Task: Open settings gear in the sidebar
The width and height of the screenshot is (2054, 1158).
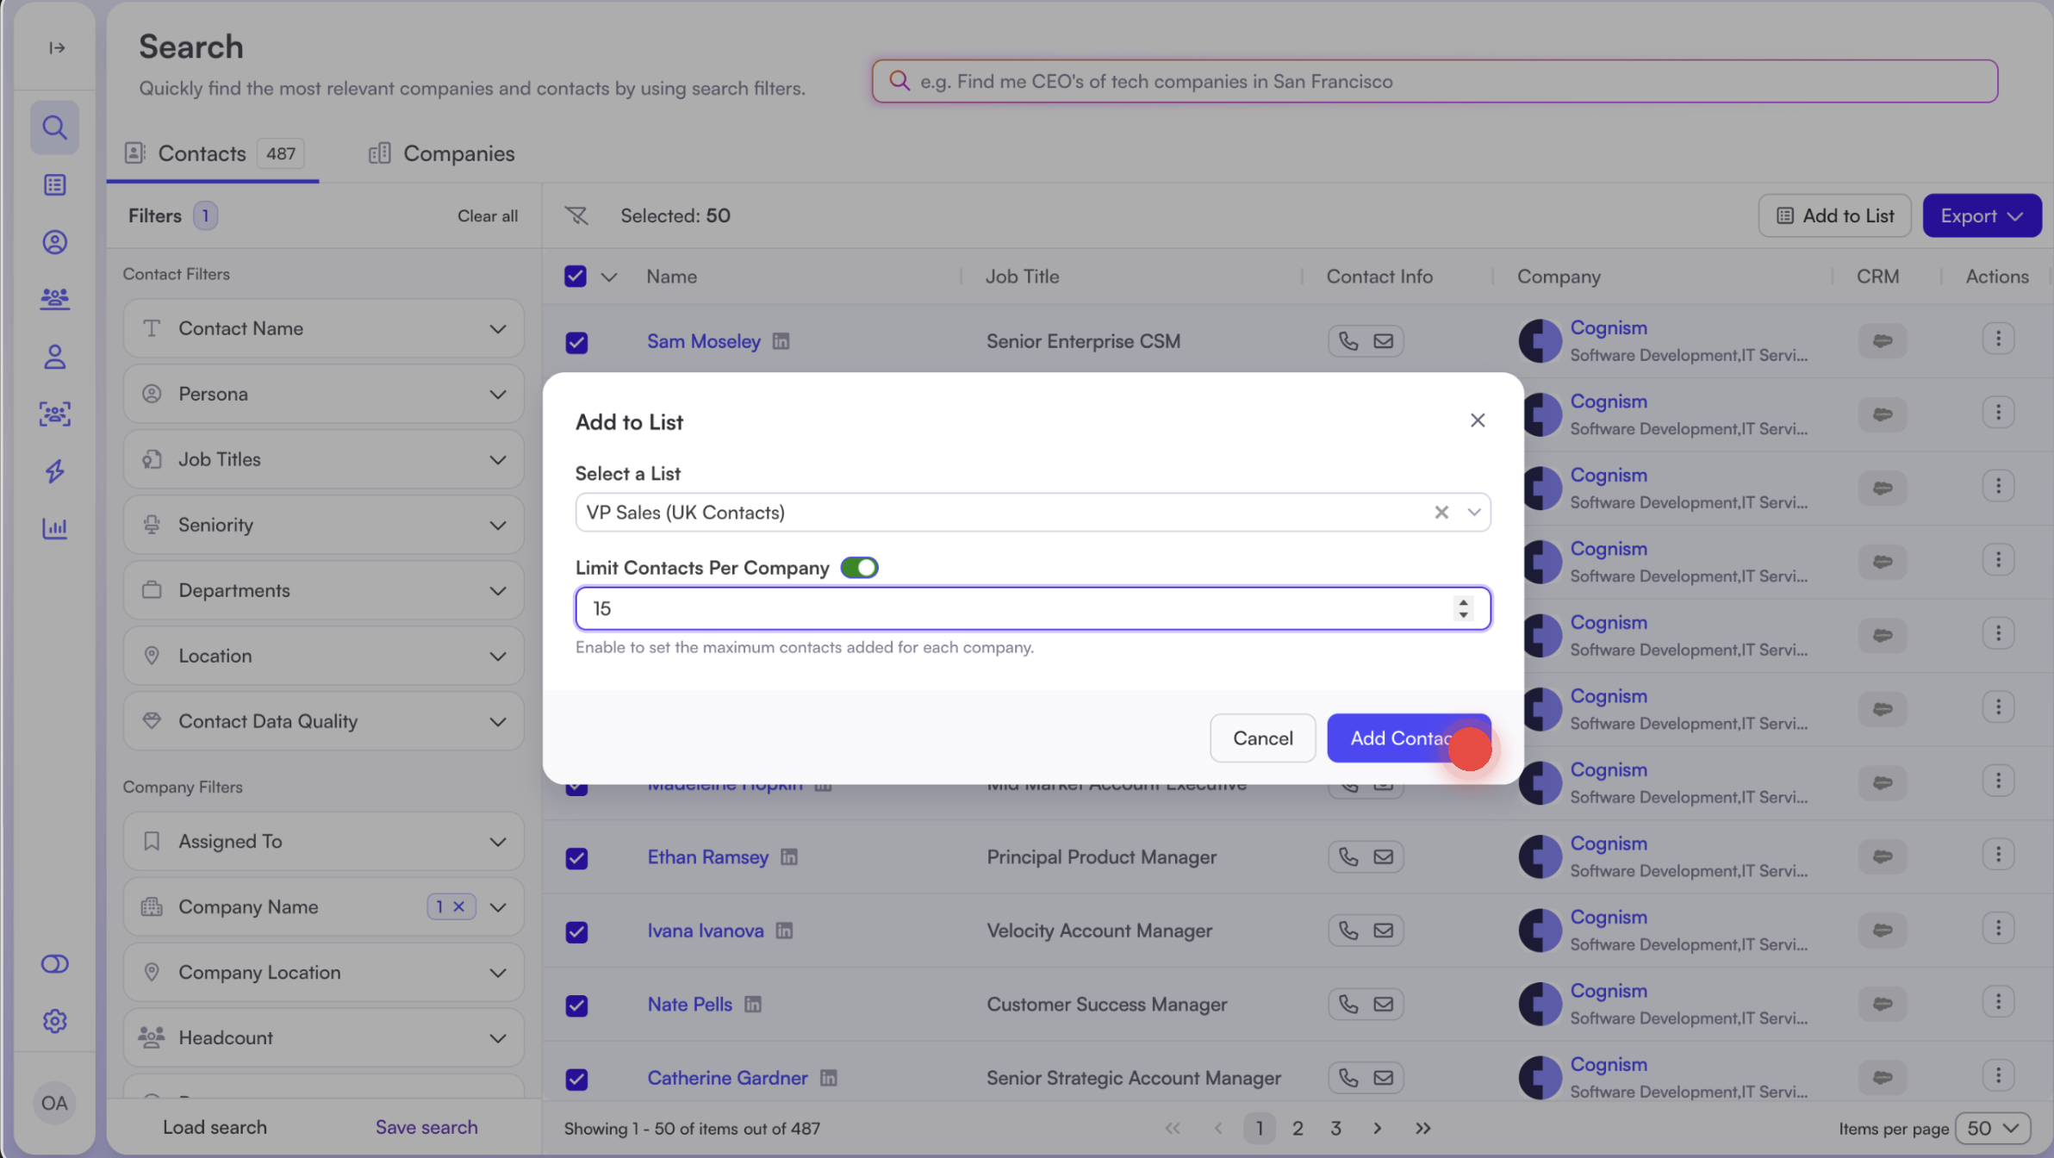Action: (54, 1021)
